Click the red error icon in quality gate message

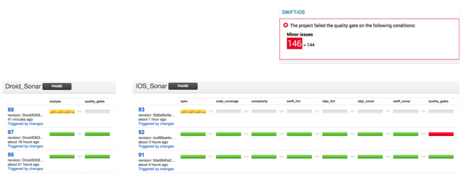(286, 25)
